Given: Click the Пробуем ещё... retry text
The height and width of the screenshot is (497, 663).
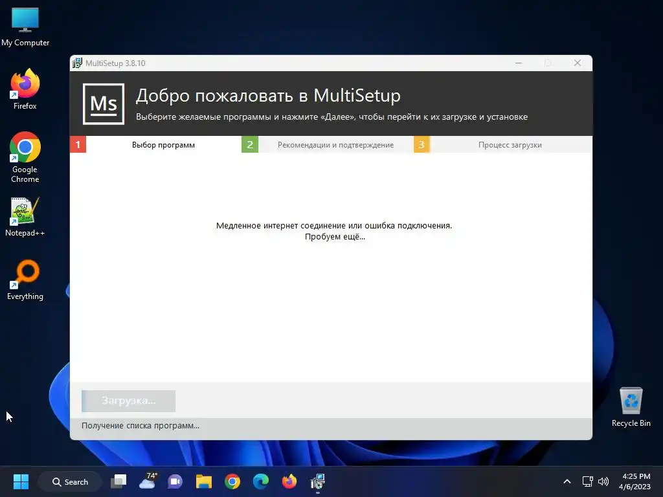Looking at the screenshot, I should point(335,237).
